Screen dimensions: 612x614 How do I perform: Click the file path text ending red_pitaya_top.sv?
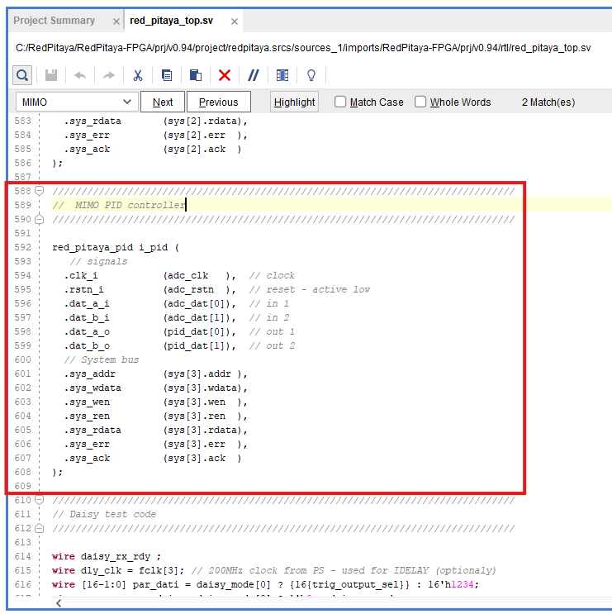[303, 48]
